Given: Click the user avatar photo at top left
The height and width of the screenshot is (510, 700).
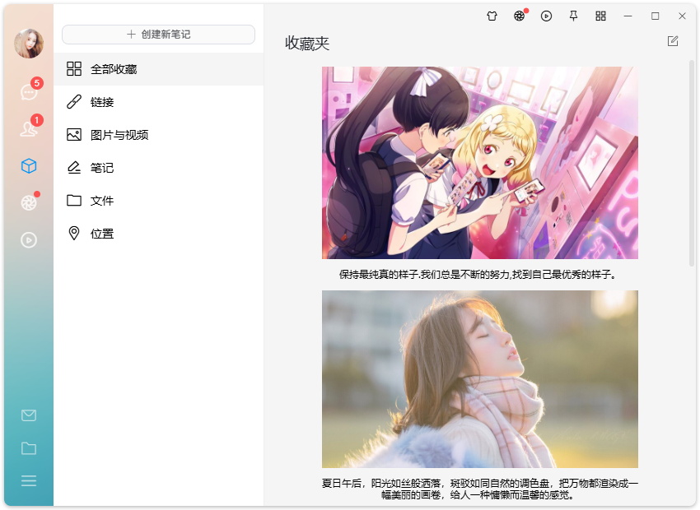Looking at the screenshot, I should pyautogui.click(x=28, y=44).
